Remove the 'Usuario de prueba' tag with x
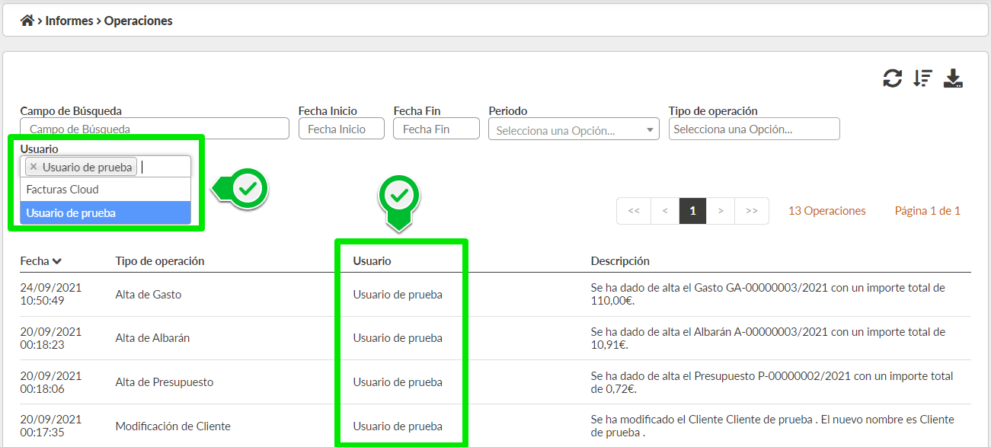 point(34,167)
